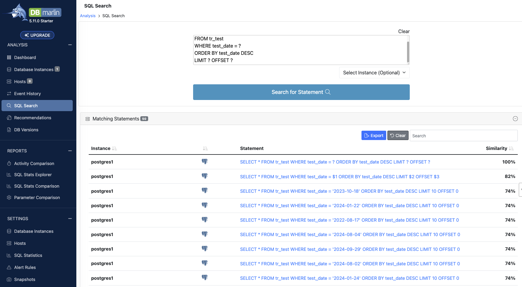This screenshot has height=287, width=522.
Task: Open SQL Stats Explorer report
Action: point(33,175)
